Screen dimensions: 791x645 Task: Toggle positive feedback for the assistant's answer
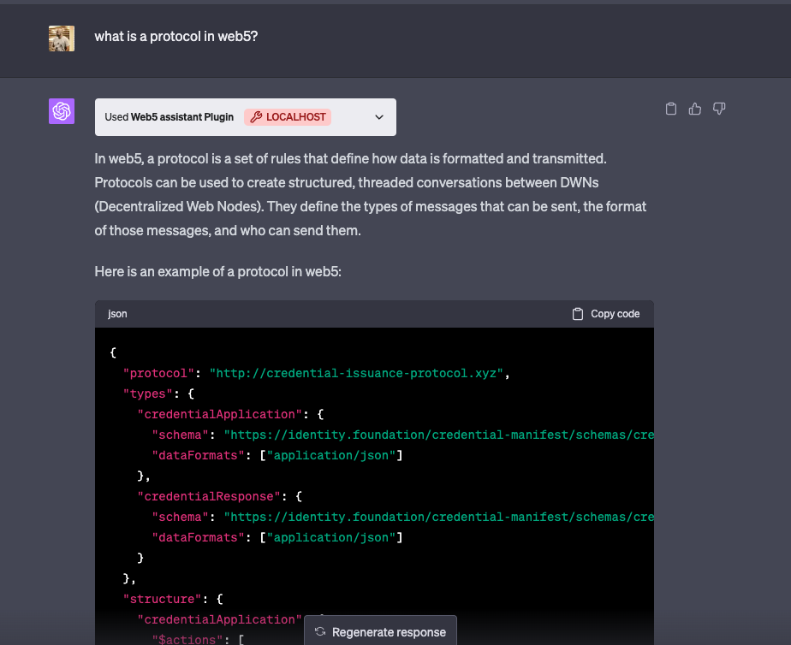click(x=694, y=108)
